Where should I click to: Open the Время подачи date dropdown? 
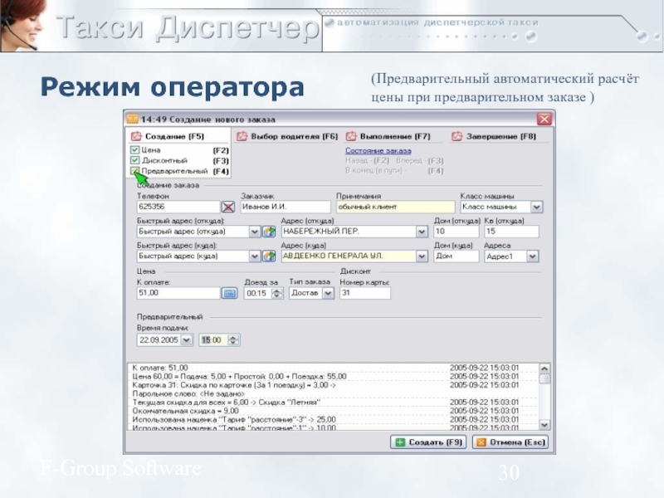(186, 340)
